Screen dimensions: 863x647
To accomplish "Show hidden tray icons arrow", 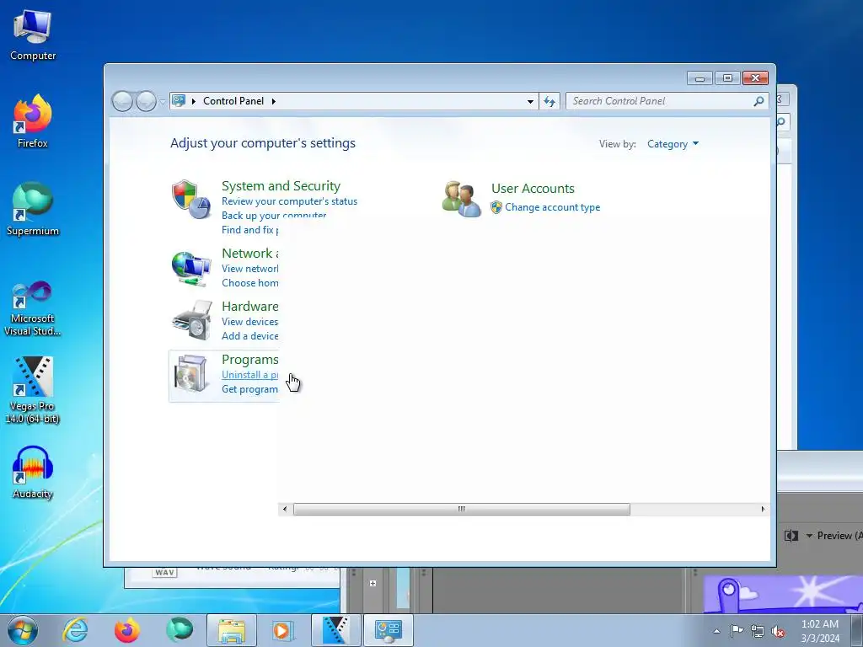I will pyautogui.click(x=716, y=631).
